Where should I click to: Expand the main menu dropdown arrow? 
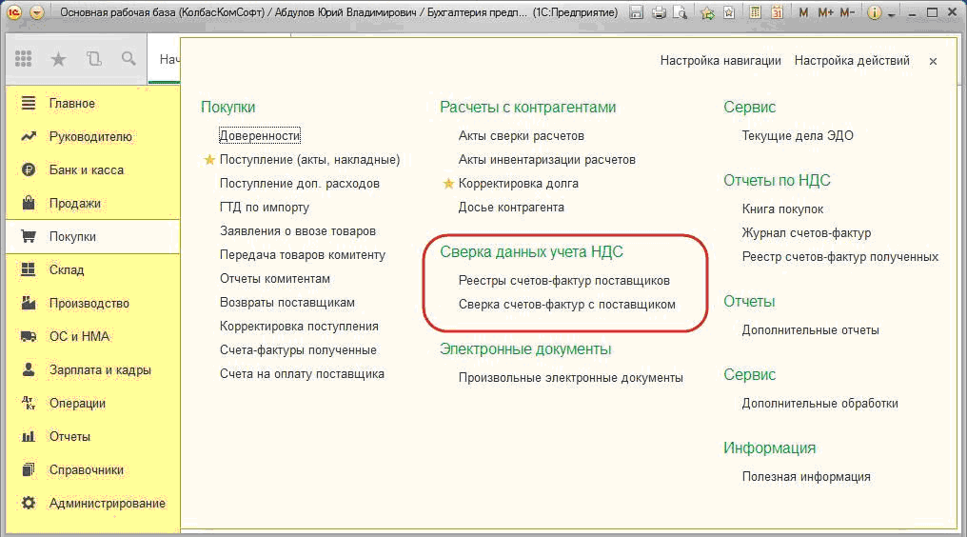coord(36,13)
